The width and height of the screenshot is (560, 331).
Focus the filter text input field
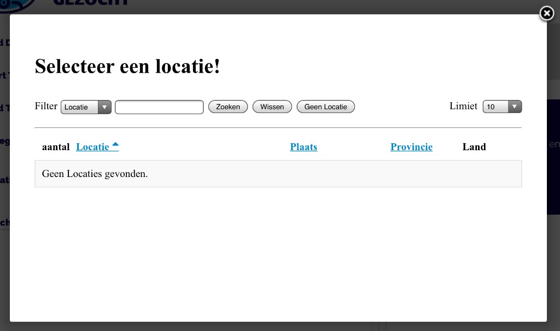click(x=159, y=107)
